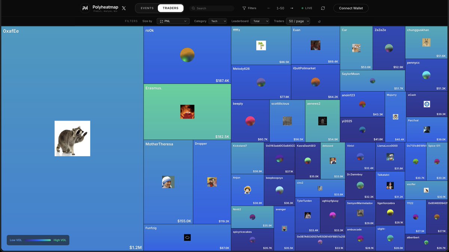Toggle the LIVE indicator

point(307,8)
